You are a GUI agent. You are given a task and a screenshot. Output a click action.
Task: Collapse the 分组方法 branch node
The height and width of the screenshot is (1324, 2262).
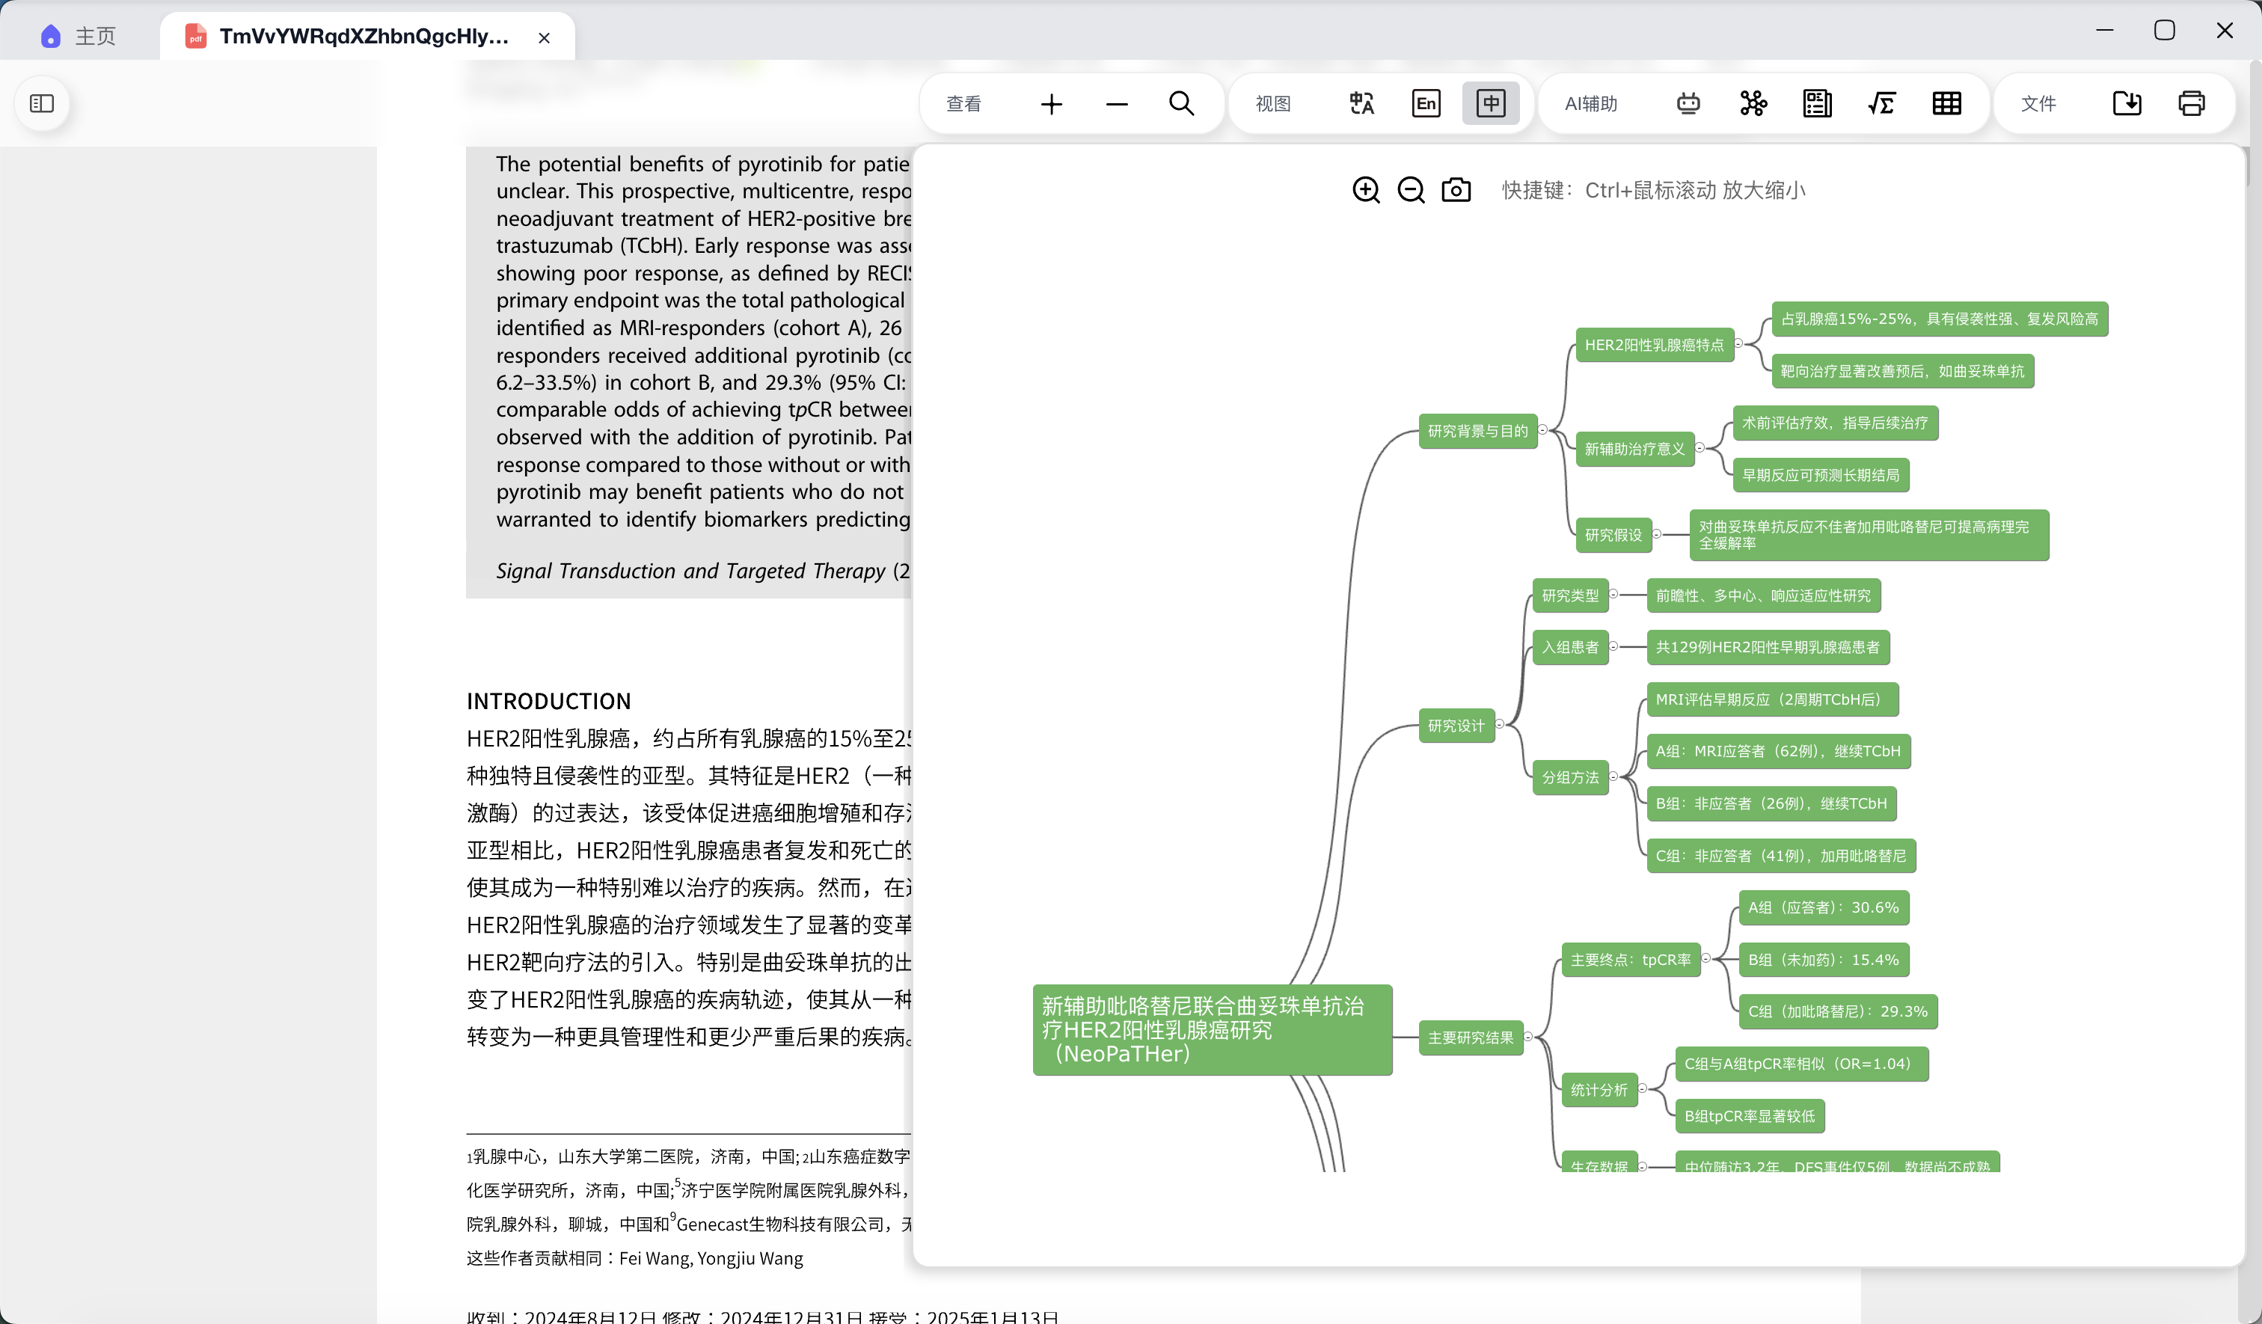pyautogui.click(x=1613, y=776)
